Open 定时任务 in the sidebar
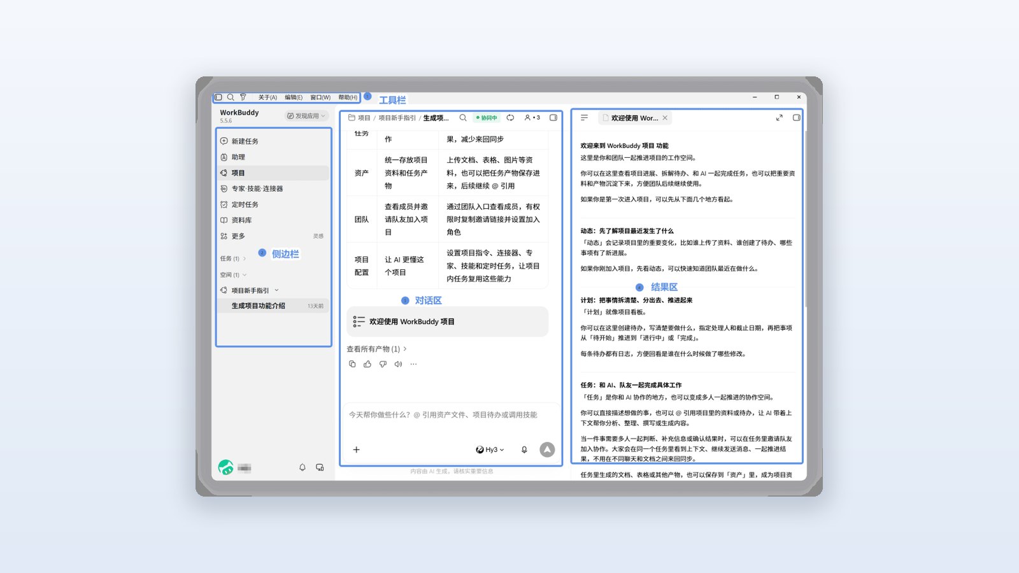This screenshot has height=573, width=1019. point(273,204)
